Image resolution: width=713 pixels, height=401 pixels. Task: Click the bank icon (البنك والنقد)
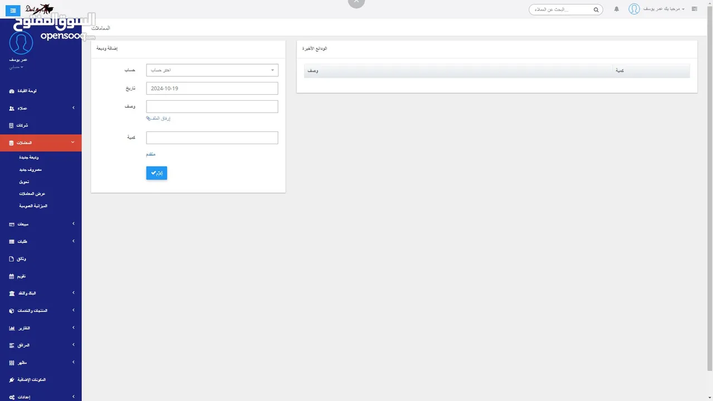click(x=12, y=293)
